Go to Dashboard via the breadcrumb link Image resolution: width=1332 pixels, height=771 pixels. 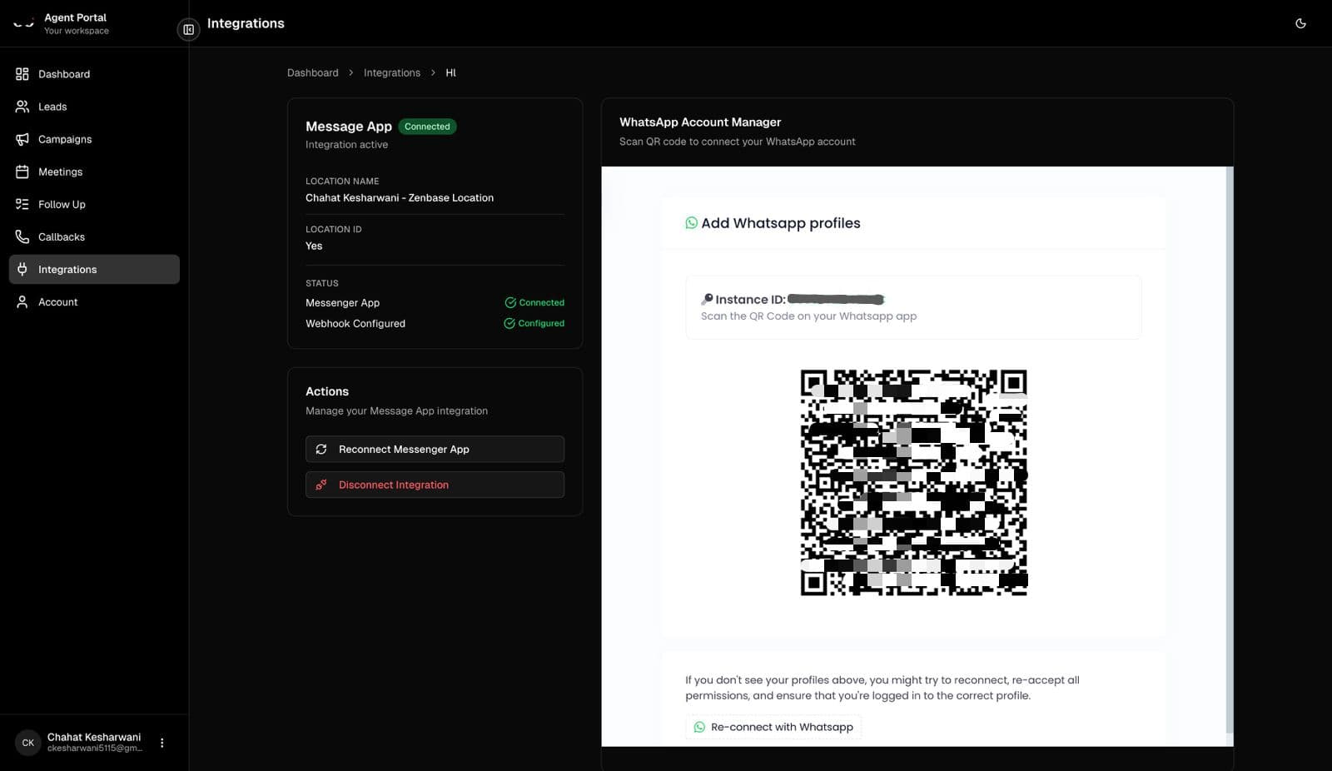coord(313,72)
